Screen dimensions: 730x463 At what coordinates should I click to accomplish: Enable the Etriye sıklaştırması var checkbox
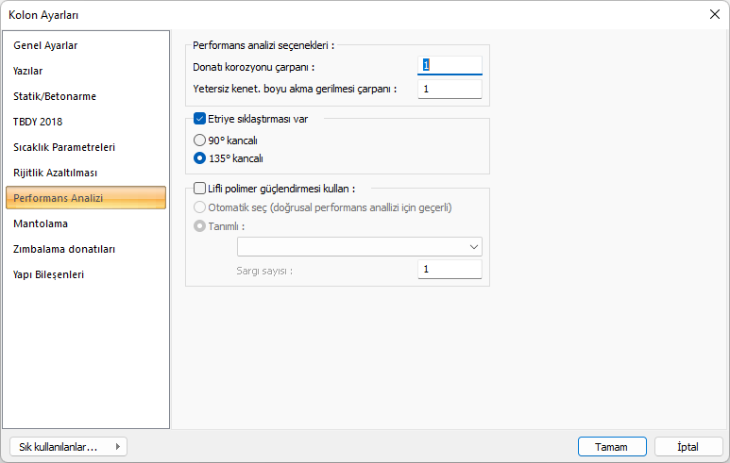click(199, 119)
